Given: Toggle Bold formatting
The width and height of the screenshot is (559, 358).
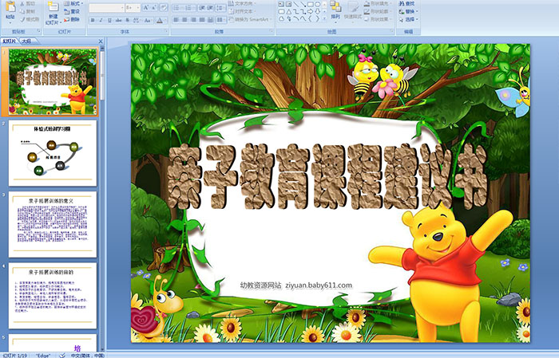Looking at the screenshot, I should tap(93, 20).
